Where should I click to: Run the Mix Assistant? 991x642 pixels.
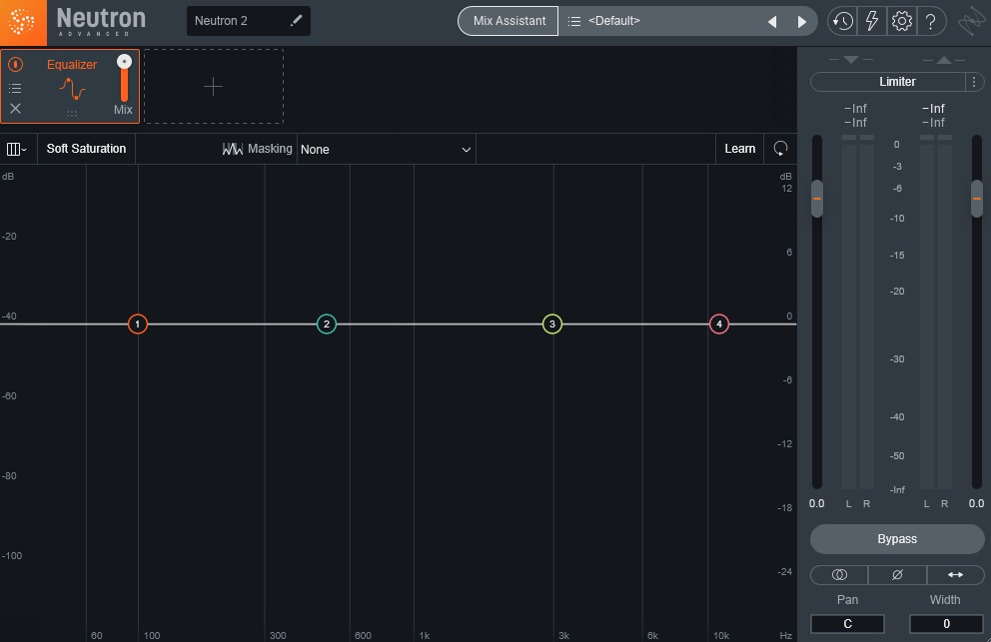[507, 20]
